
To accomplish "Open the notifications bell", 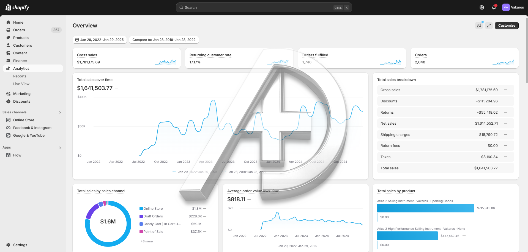I will pyautogui.click(x=494, y=7).
